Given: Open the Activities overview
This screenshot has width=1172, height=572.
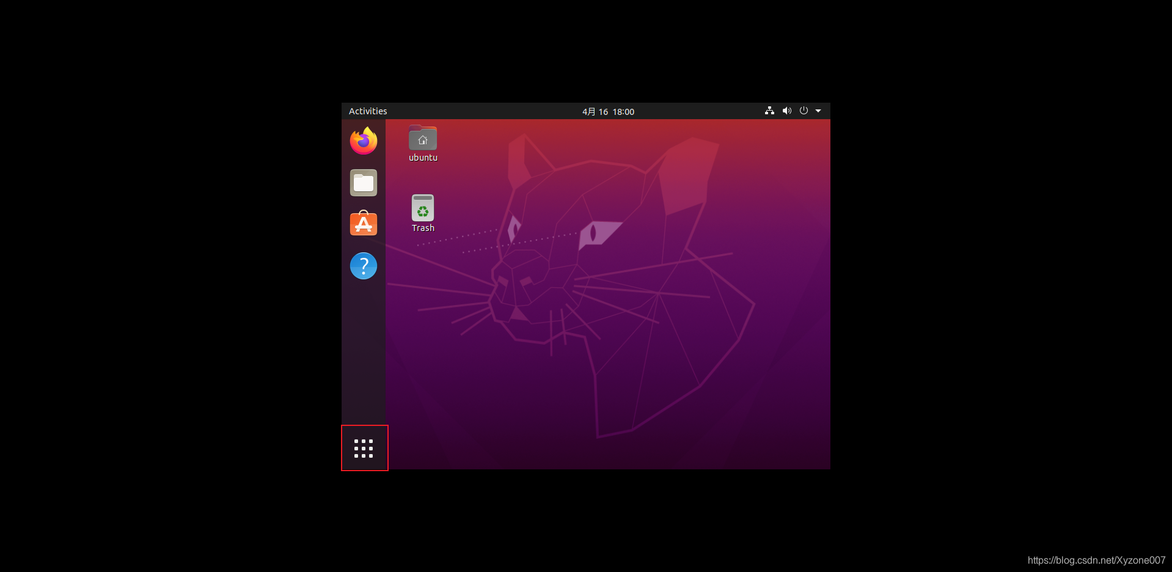Looking at the screenshot, I should coord(368,111).
